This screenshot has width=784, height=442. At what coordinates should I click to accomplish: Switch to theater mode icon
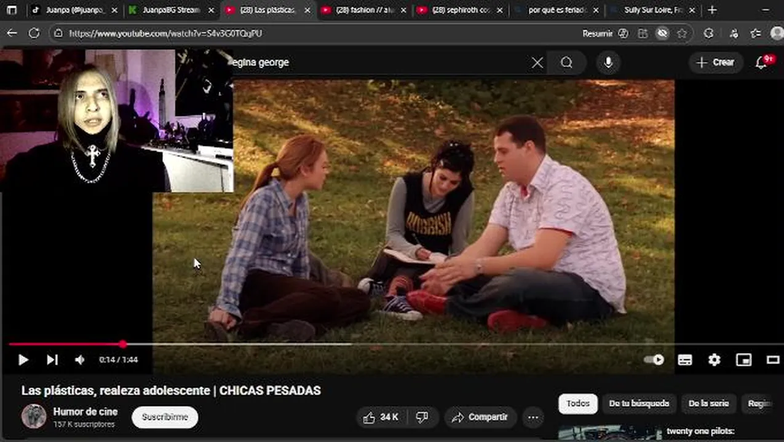(773, 360)
